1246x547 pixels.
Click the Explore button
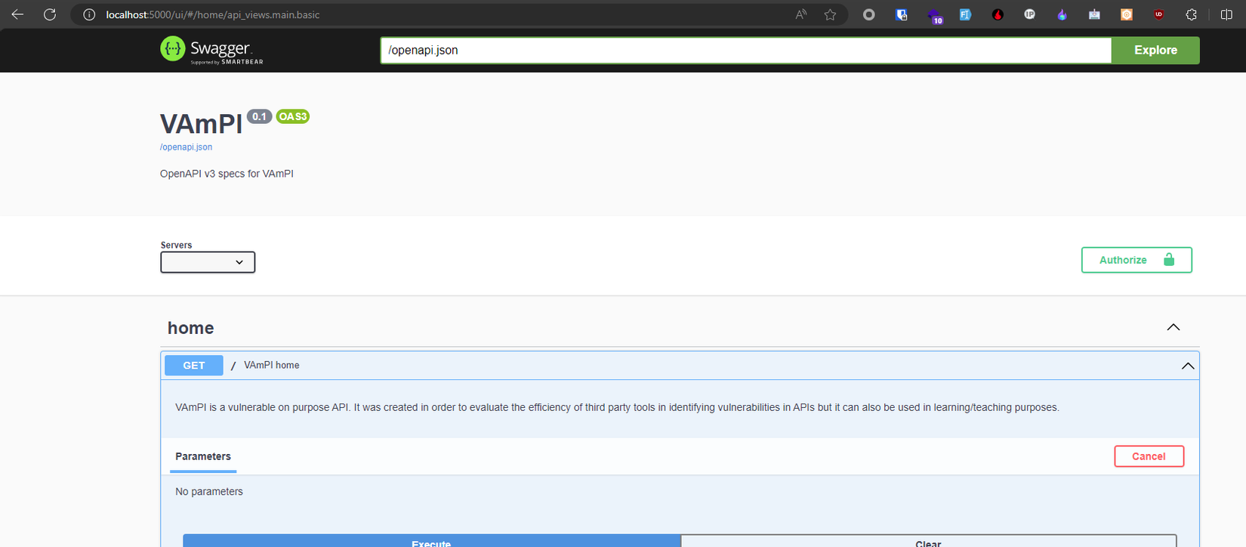(x=1155, y=51)
